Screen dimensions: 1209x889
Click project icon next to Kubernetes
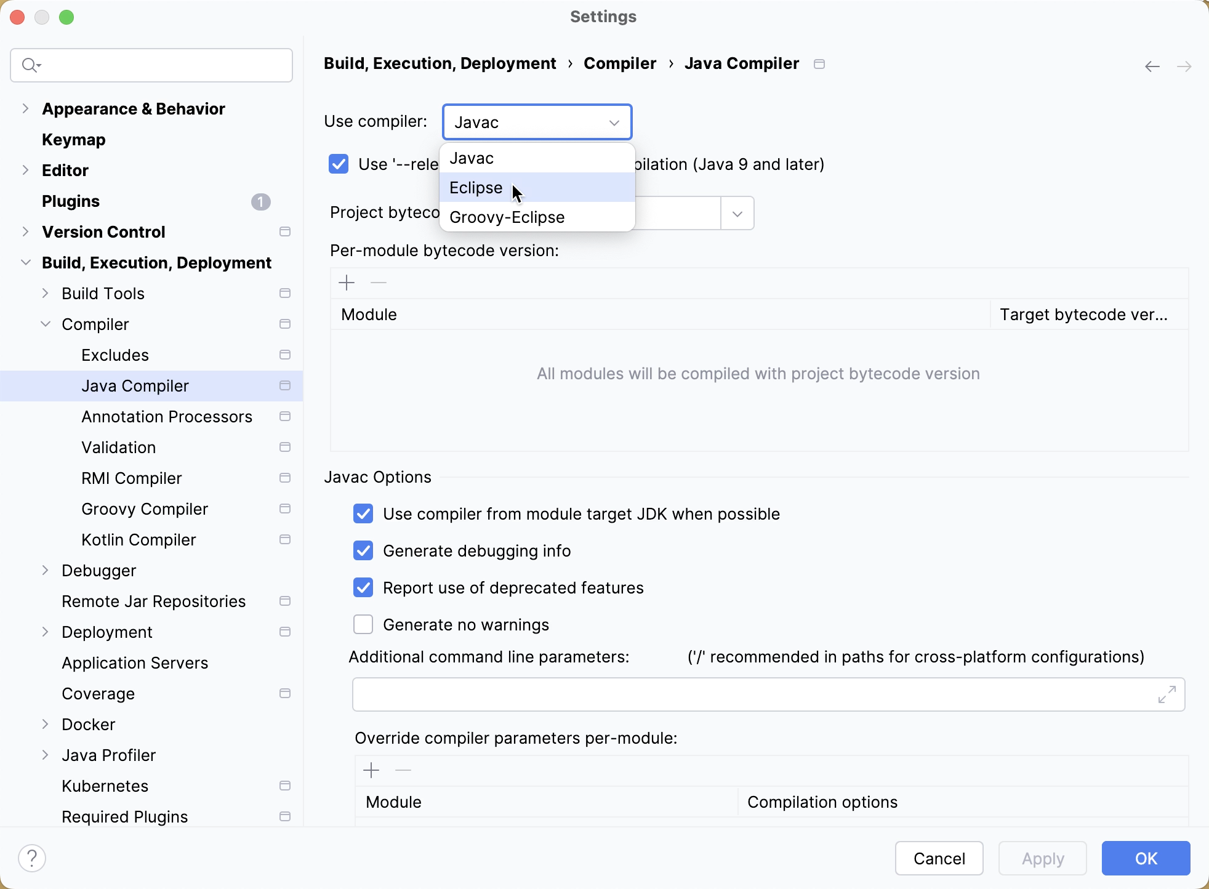[285, 786]
